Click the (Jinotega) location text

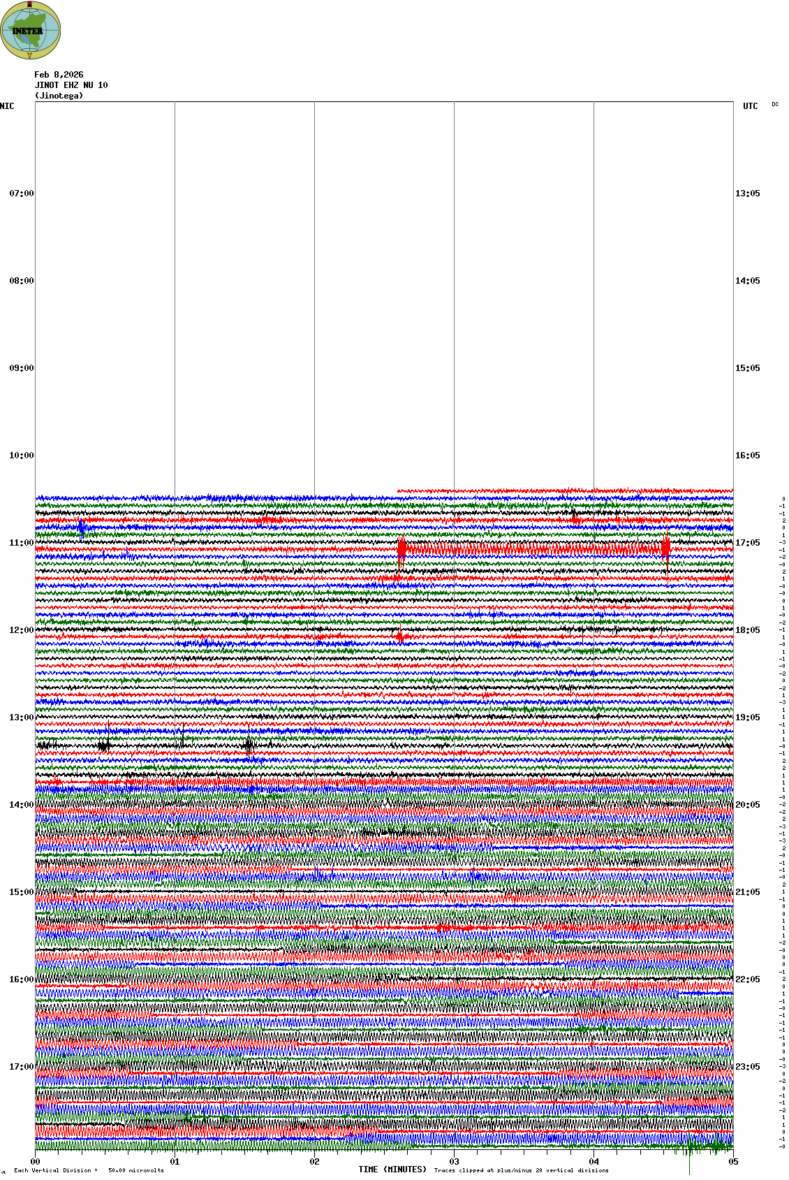(x=59, y=96)
